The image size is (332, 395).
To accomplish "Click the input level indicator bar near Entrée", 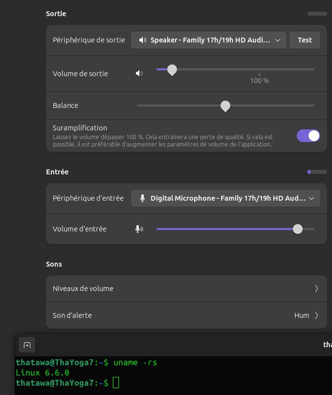I will click(317, 172).
